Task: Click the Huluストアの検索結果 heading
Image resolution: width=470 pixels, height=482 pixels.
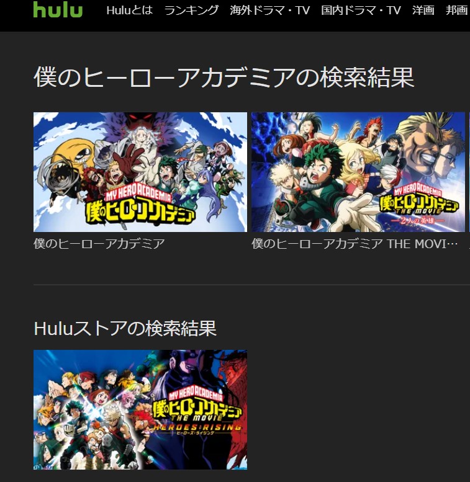Action: (x=125, y=328)
